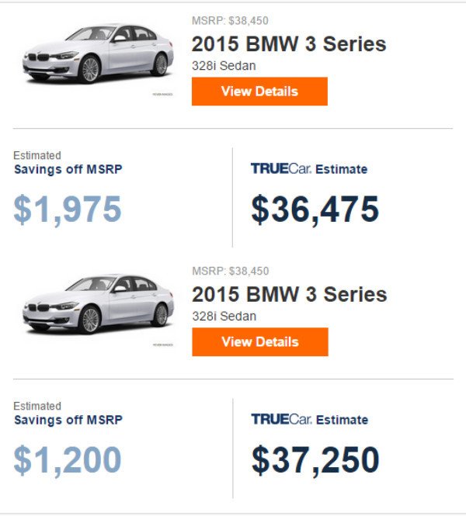Click the $36,475 TrueCar estimate price

coord(315,210)
